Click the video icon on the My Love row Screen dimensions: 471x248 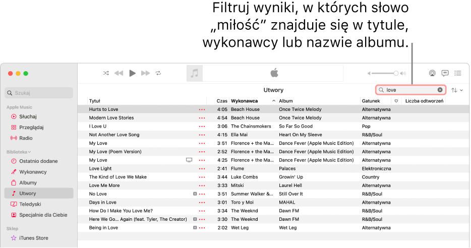click(x=189, y=160)
